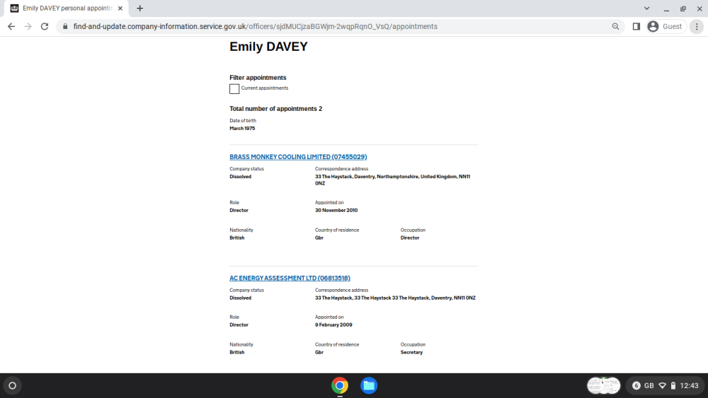The width and height of the screenshot is (708, 398).
Task: Open the notification count indicator
Action: pyautogui.click(x=636, y=386)
